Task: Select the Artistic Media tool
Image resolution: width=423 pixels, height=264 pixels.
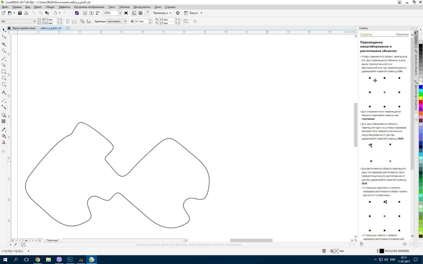Action: point(4,65)
